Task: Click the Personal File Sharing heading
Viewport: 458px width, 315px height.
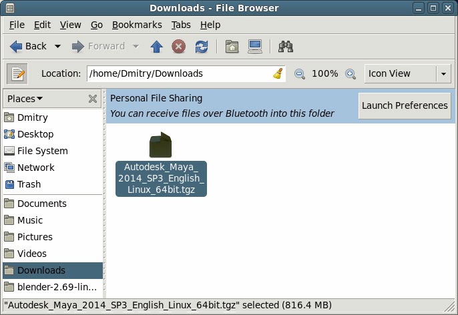Action: coord(156,98)
